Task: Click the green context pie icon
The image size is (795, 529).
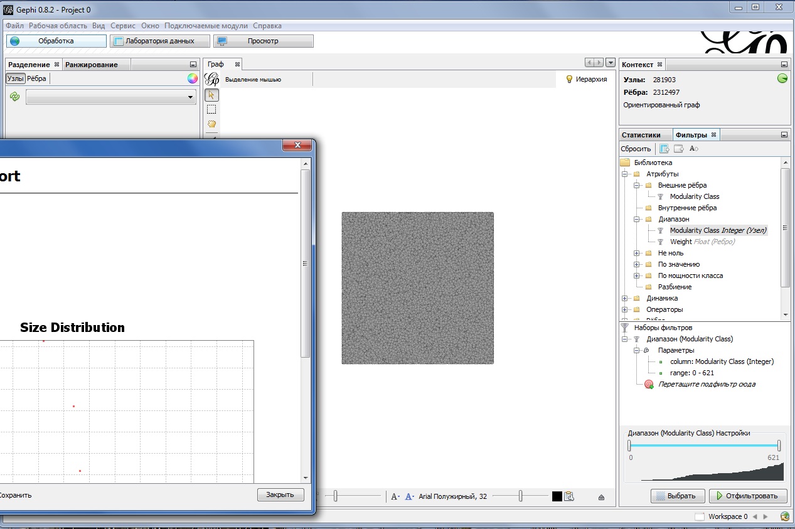Action: click(x=782, y=78)
